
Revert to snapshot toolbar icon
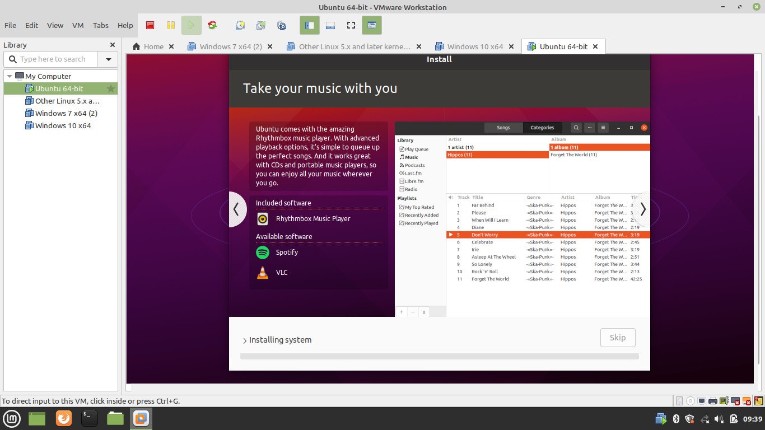[x=261, y=25]
